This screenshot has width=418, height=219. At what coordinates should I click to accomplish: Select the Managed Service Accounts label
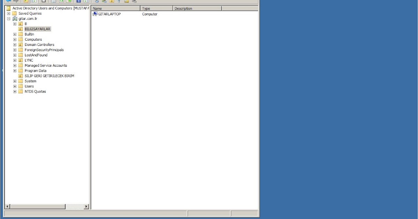coord(46,65)
